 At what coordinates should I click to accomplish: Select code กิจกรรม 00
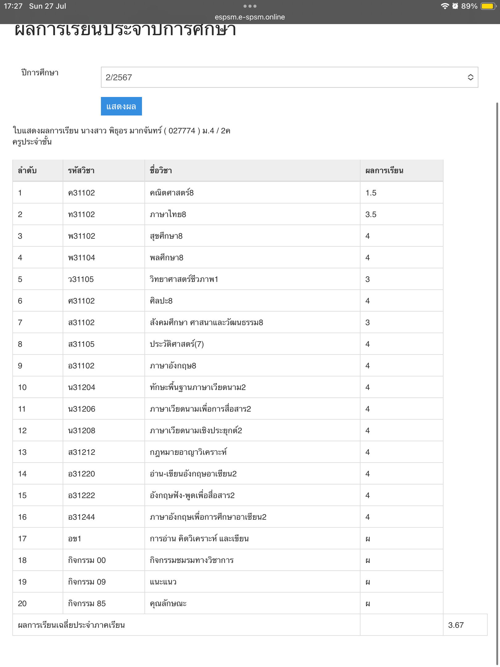tap(87, 560)
